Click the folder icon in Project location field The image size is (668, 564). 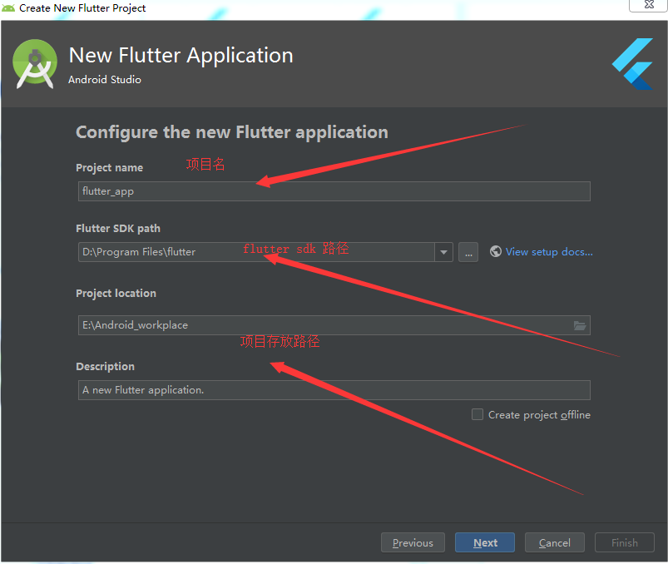point(580,325)
